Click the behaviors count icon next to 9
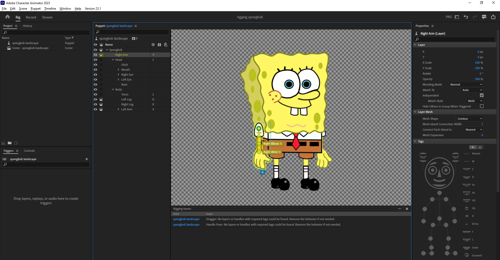The width and height of the screenshot is (500, 260). point(134,39)
